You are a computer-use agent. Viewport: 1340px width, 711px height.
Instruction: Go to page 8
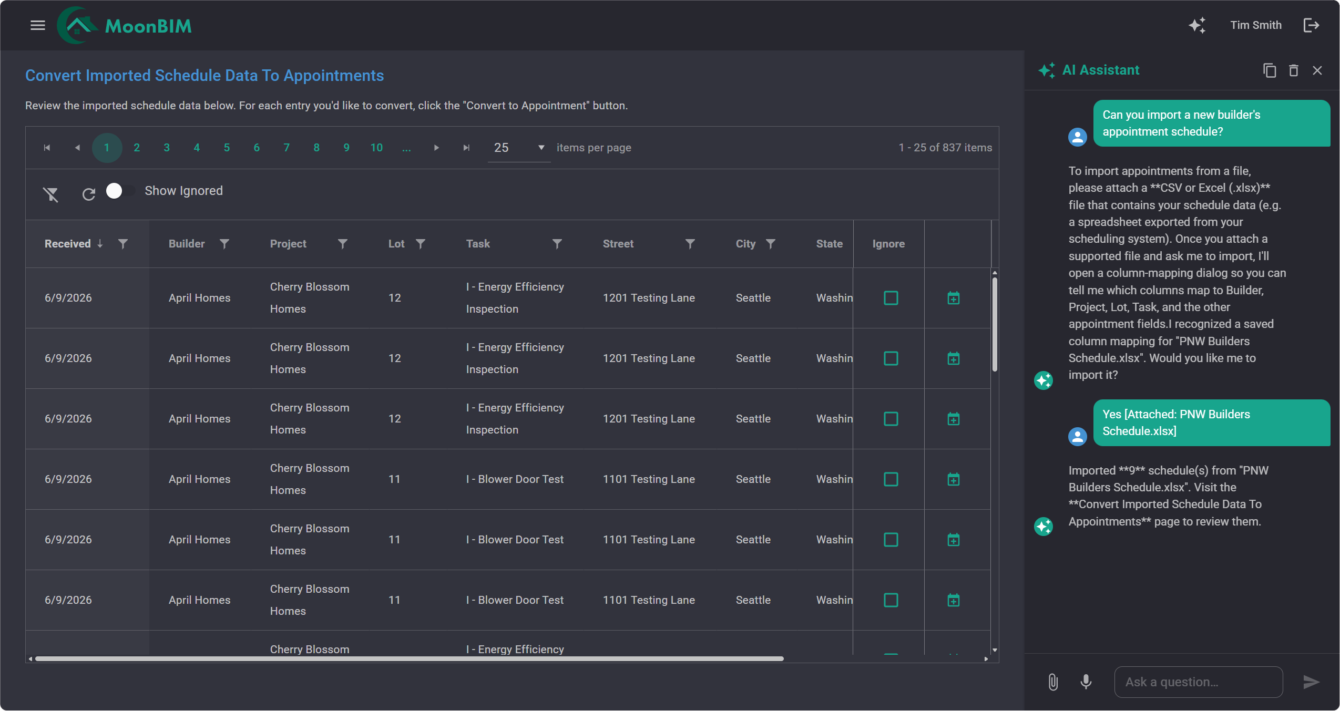pos(316,148)
